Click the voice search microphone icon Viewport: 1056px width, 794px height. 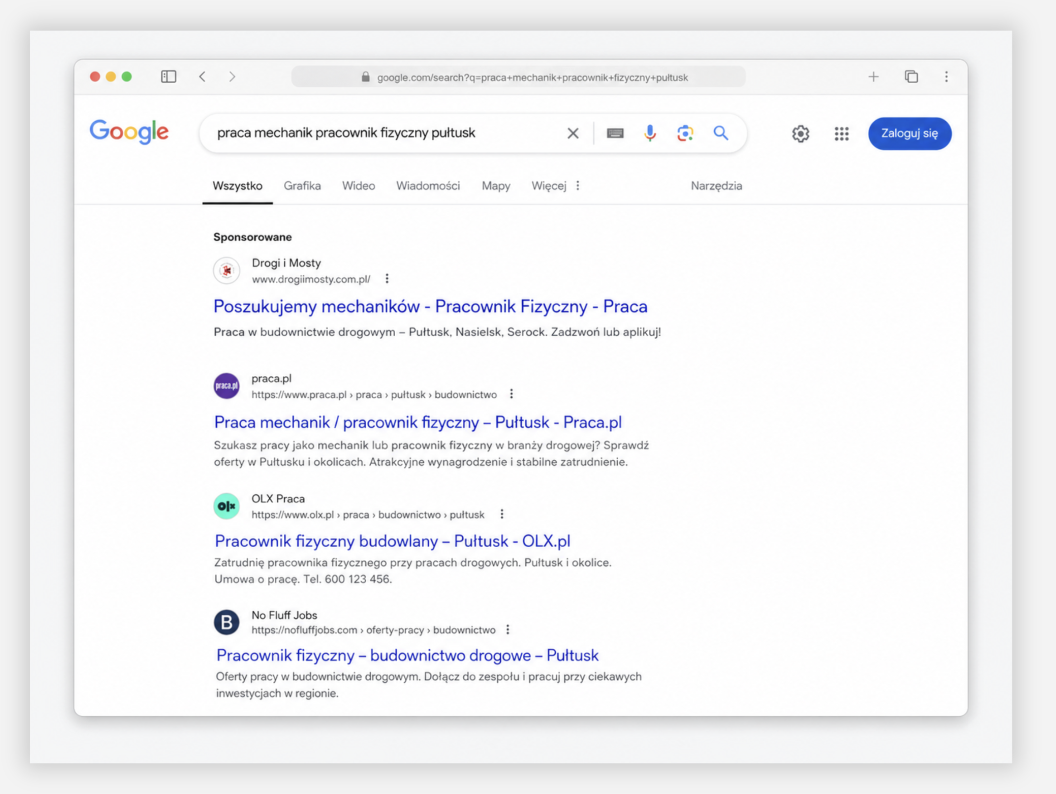(650, 133)
